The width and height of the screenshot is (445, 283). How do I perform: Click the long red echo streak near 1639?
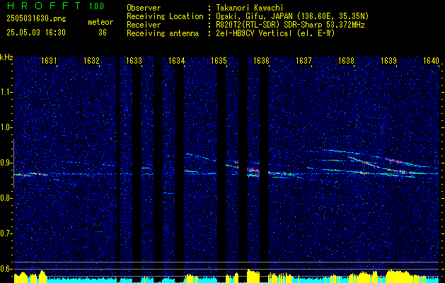click(393, 161)
